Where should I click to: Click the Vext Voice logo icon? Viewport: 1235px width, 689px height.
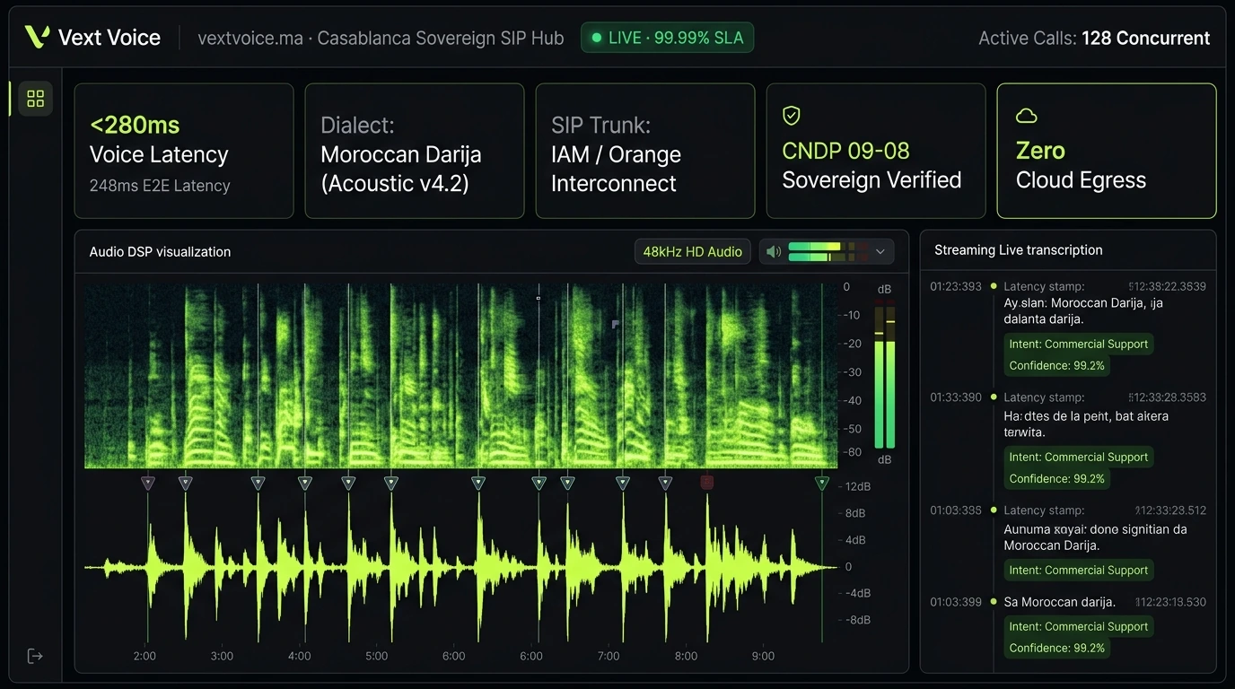point(37,37)
